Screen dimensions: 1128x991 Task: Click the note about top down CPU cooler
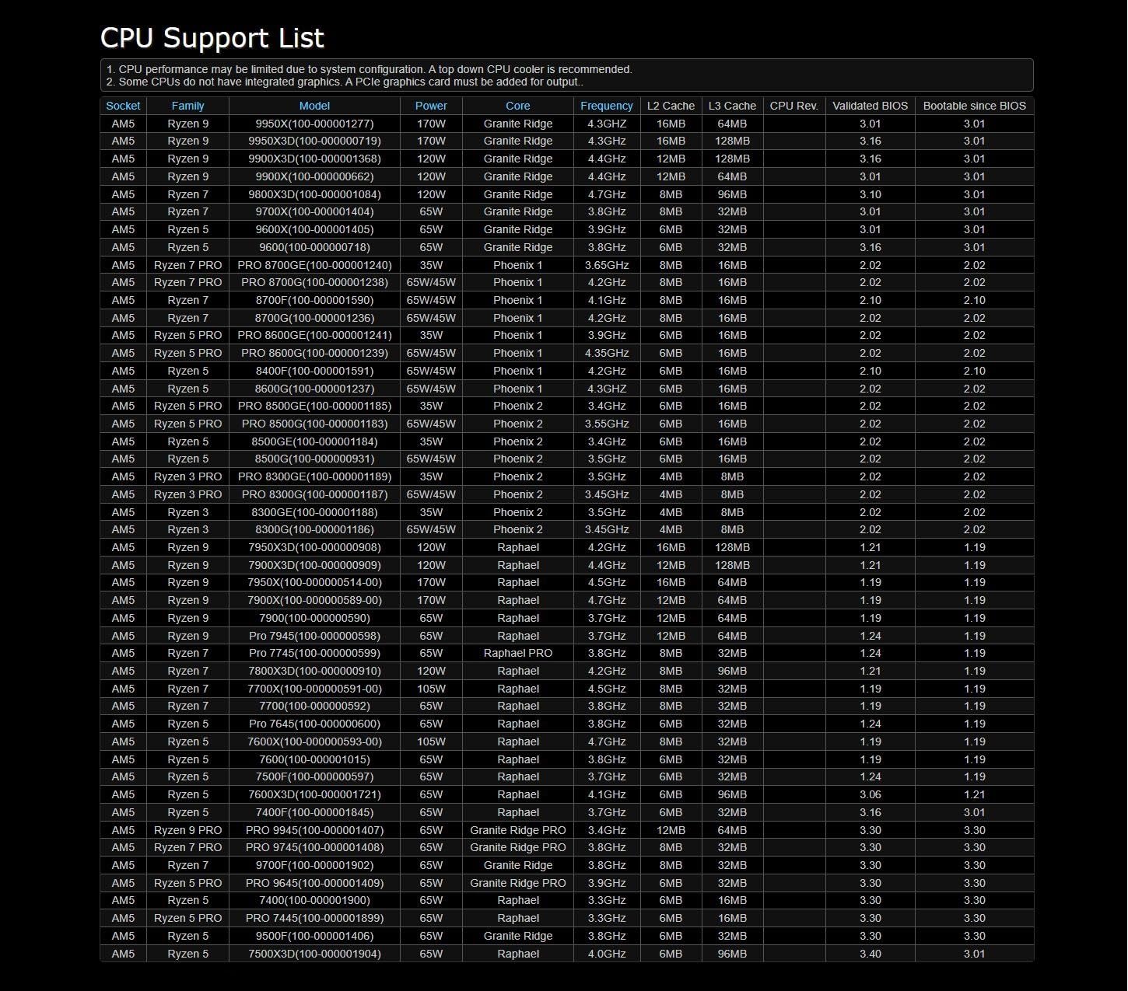click(370, 69)
